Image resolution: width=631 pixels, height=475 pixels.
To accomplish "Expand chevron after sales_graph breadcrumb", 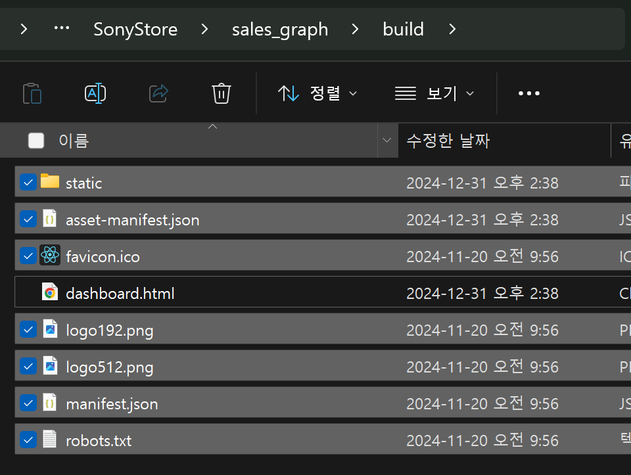I will tap(354, 29).
